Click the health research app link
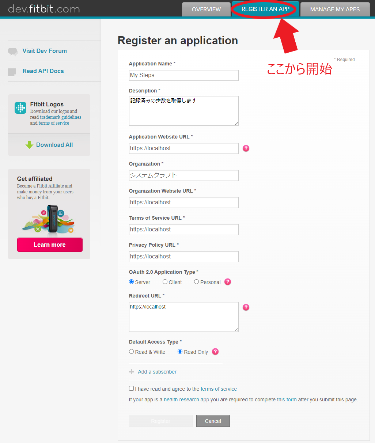Image resolution: width=375 pixels, height=443 pixels. click(x=186, y=400)
